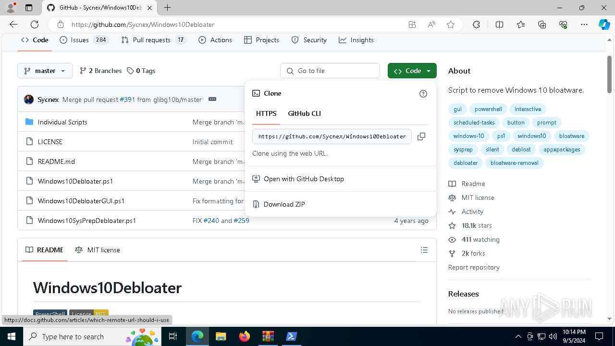Open pull request #391 link
This screenshot has width=615, height=346.
127,99
